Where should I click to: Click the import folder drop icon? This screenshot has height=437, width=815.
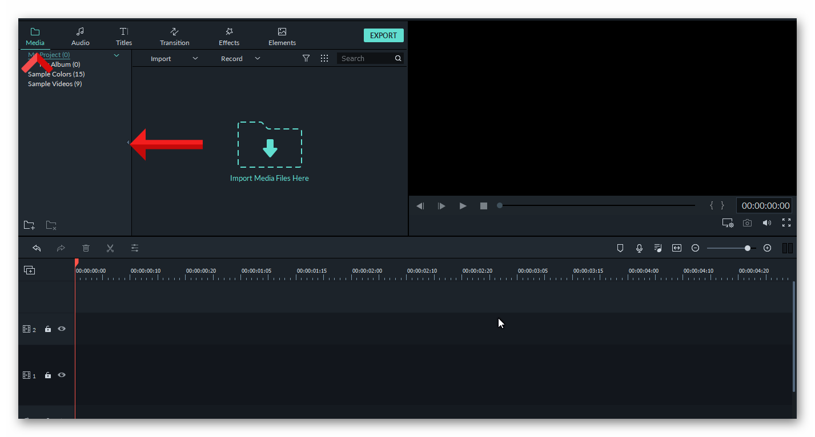tap(270, 144)
